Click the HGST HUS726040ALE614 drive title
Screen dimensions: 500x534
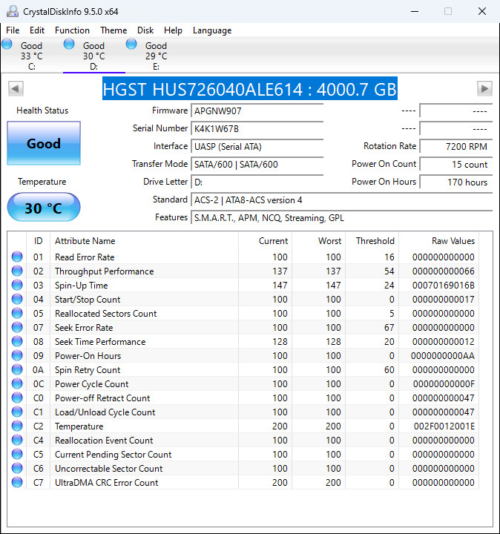pyautogui.click(x=250, y=89)
